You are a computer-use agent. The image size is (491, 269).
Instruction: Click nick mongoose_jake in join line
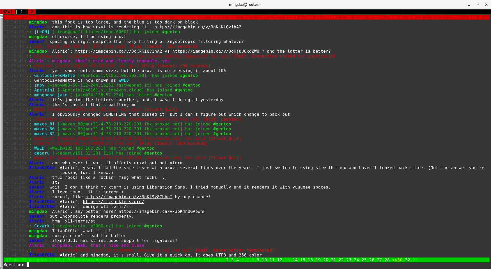pyautogui.click(x=51, y=95)
